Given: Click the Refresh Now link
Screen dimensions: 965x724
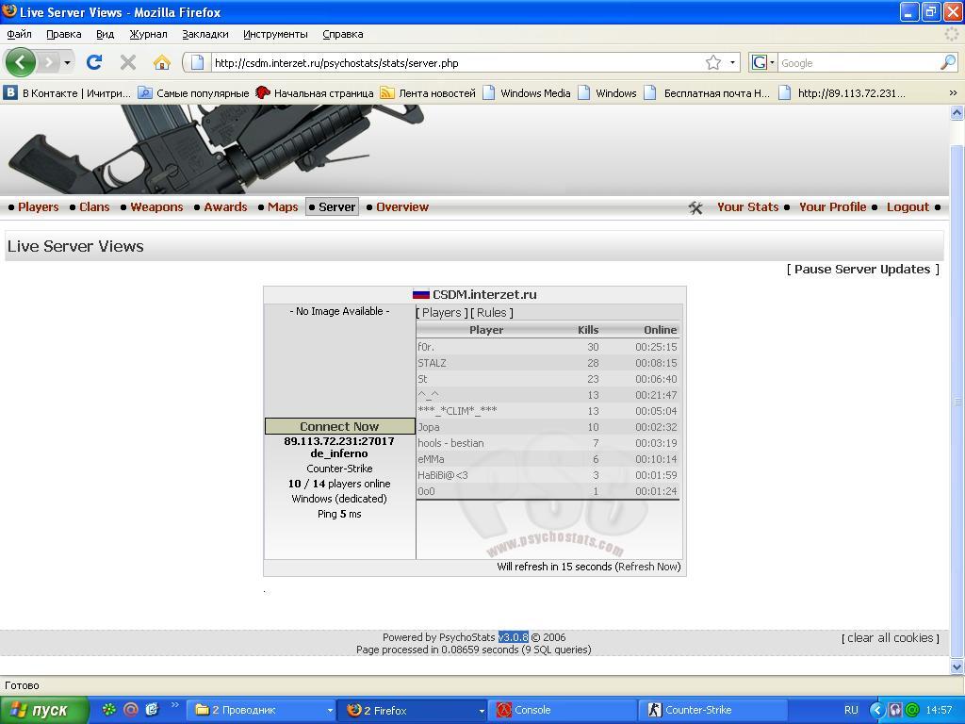Looking at the screenshot, I should (647, 567).
